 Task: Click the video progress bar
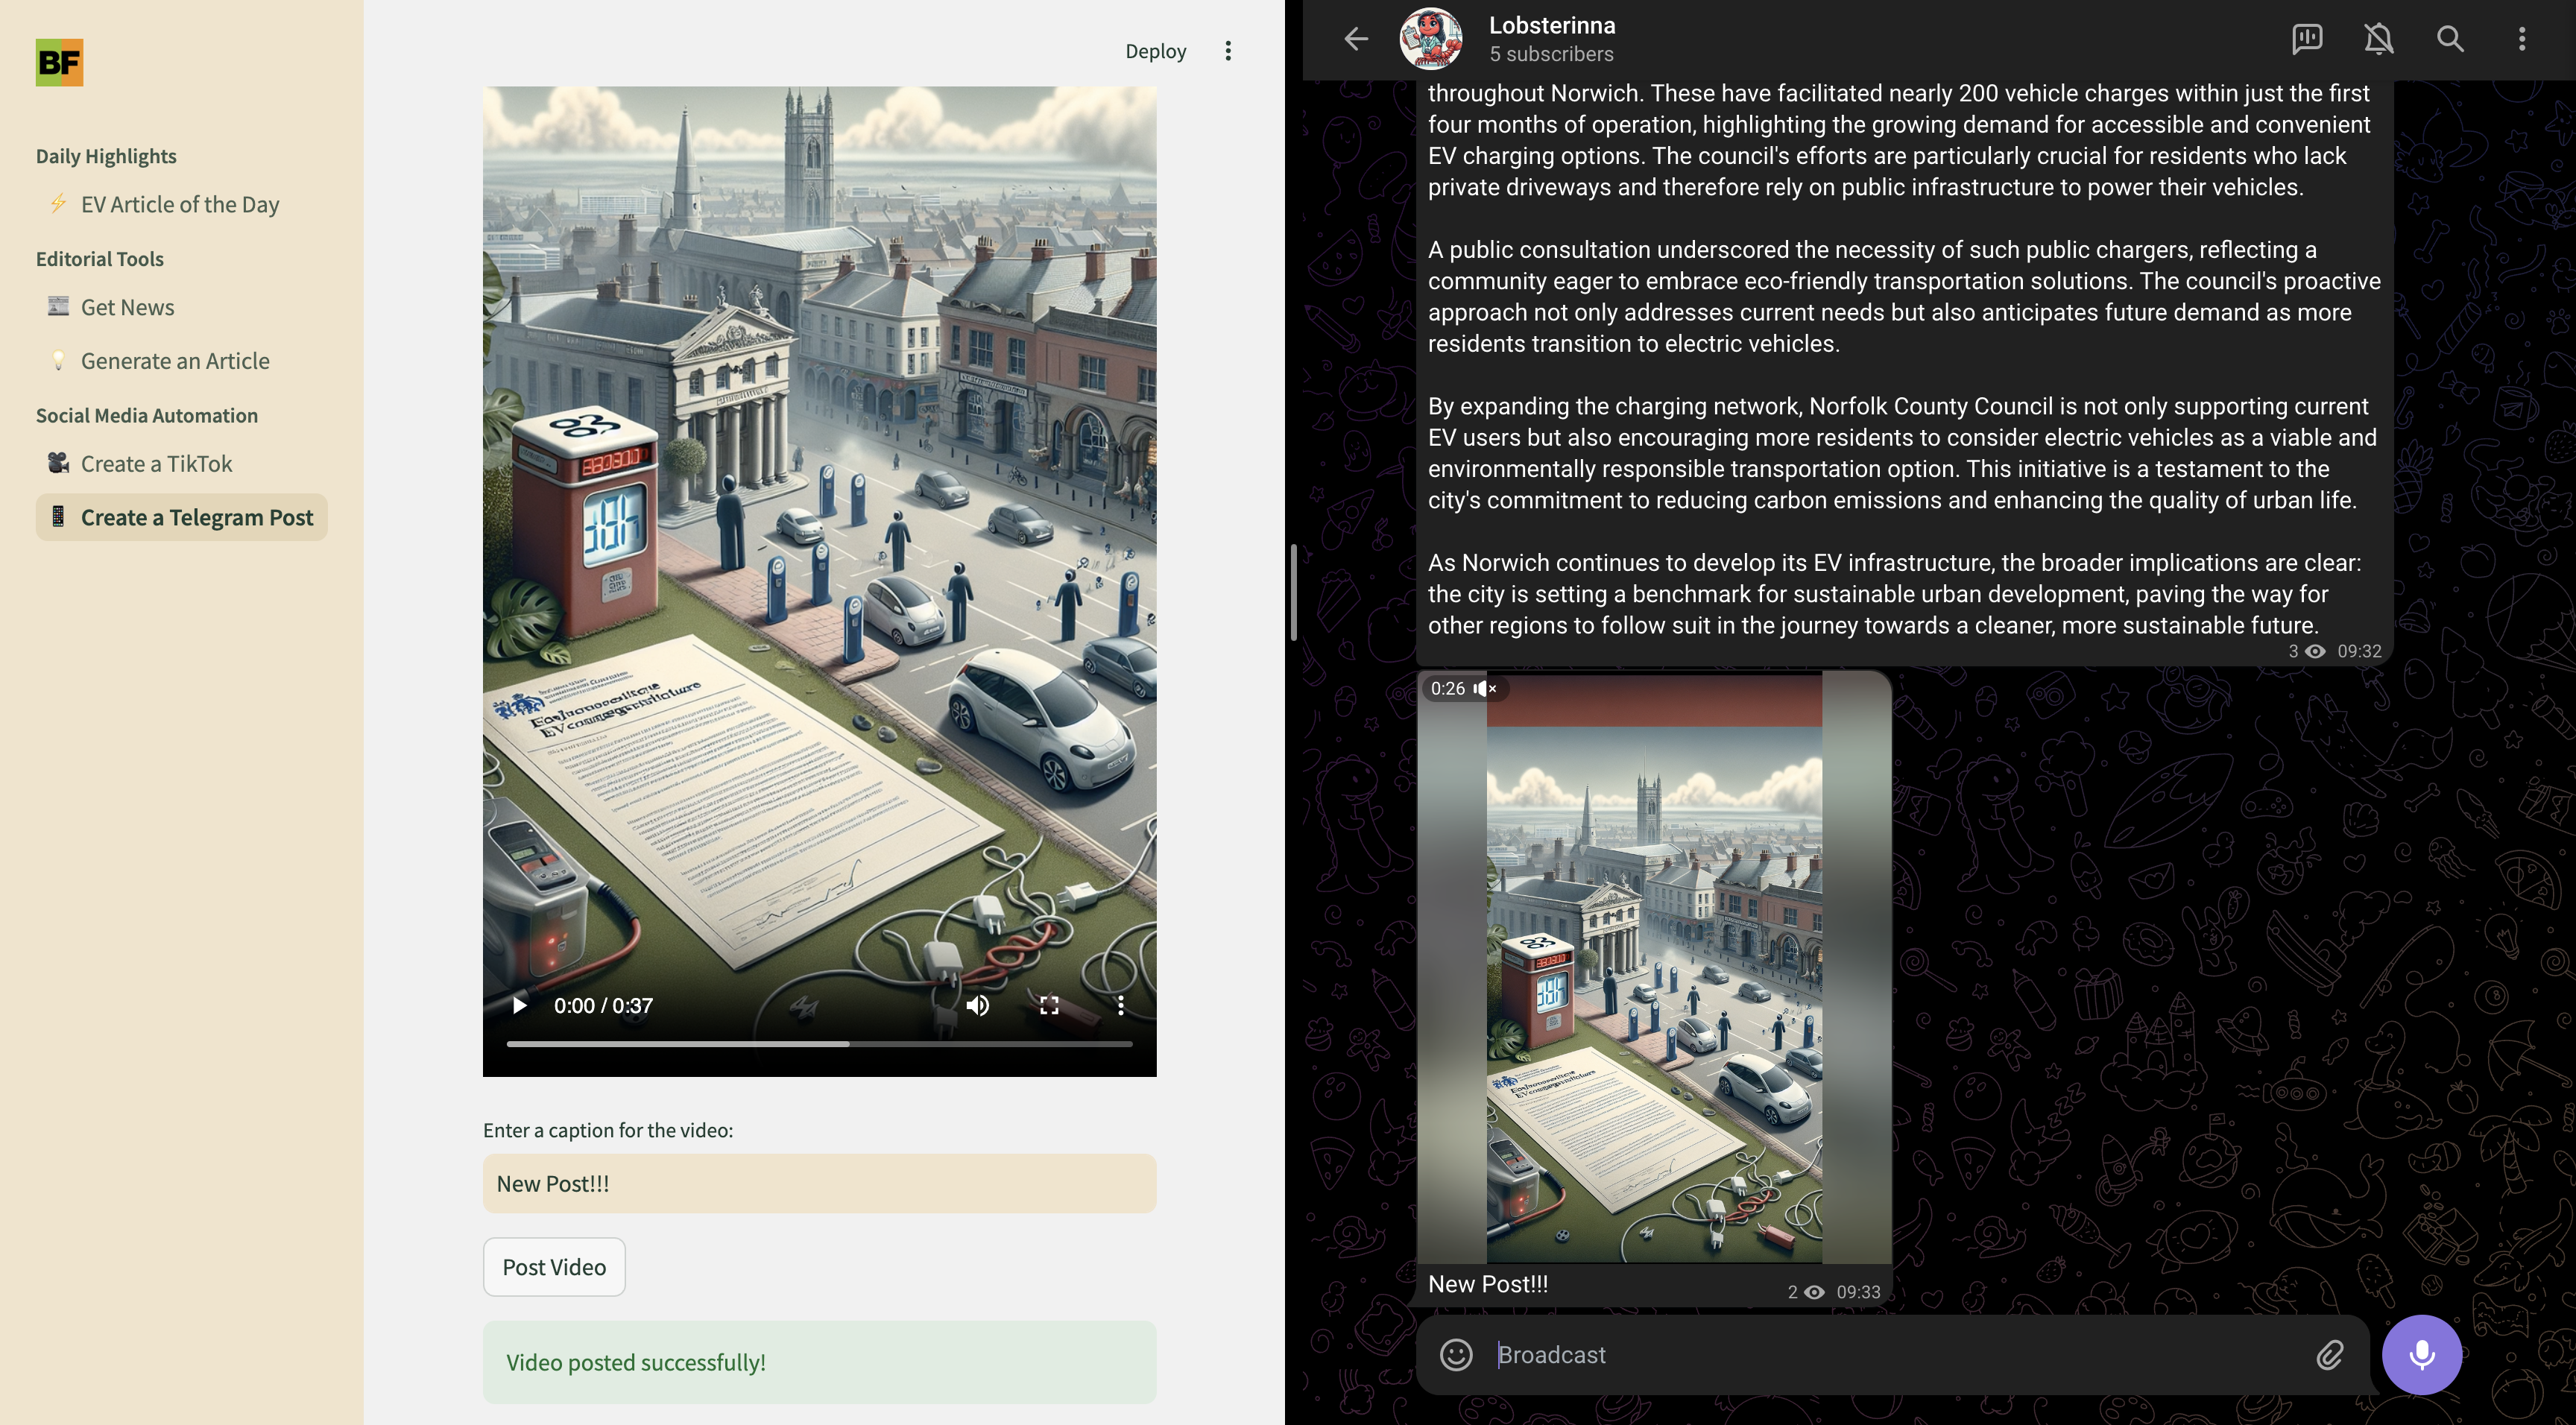pyautogui.click(x=819, y=1043)
